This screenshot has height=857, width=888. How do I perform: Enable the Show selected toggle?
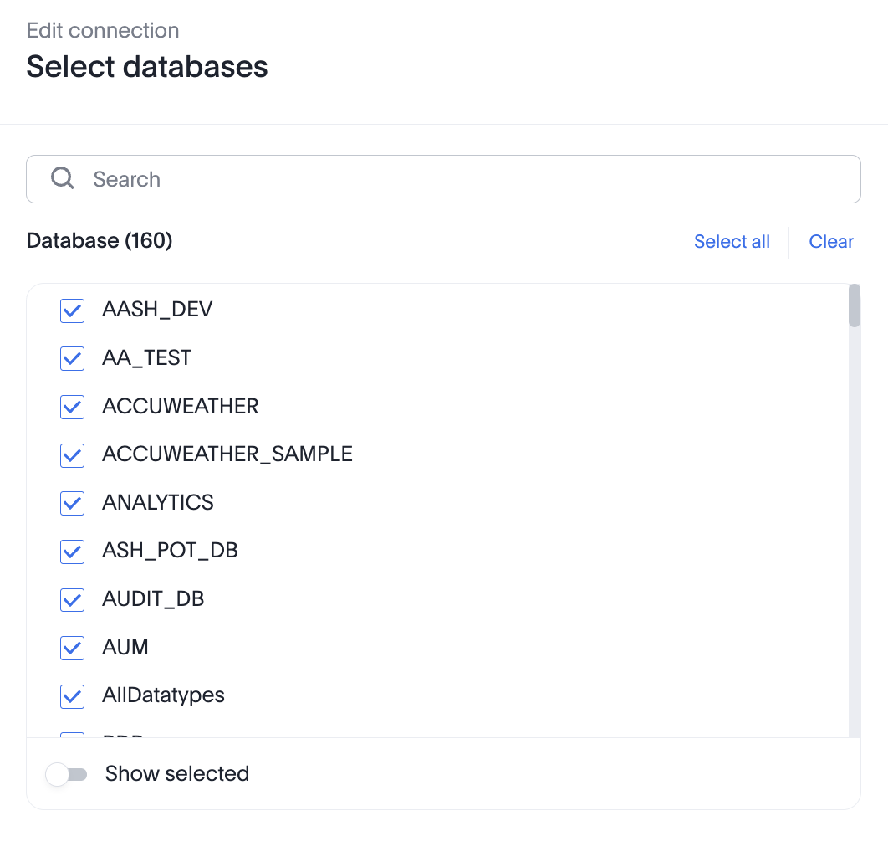coord(67,774)
